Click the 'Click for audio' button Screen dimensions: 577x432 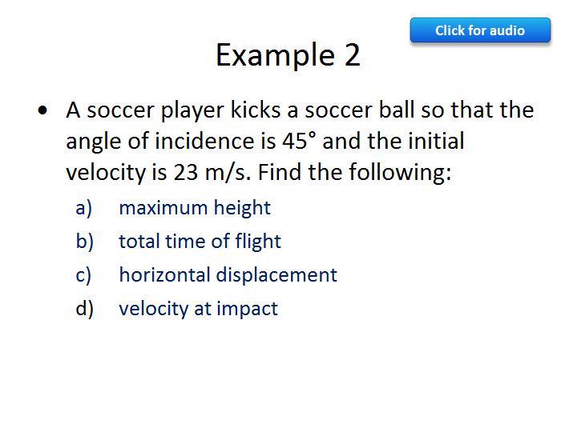pyautogui.click(x=480, y=30)
